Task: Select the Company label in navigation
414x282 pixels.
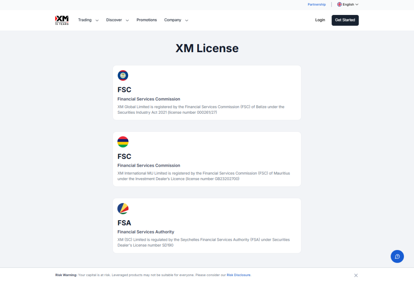Action: [173, 20]
